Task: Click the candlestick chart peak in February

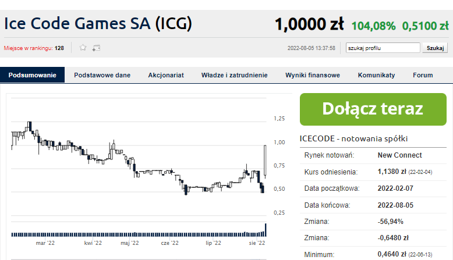Action: coord(29,126)
